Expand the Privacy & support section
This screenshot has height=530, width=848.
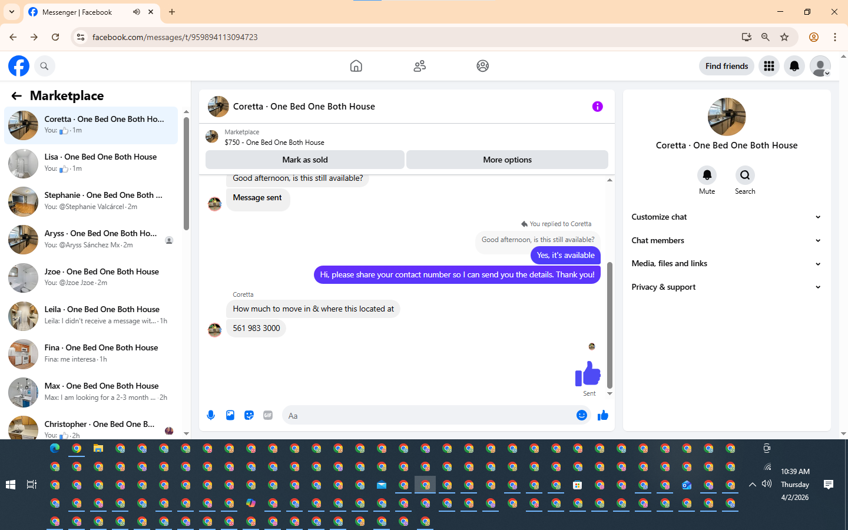(726, 287)
